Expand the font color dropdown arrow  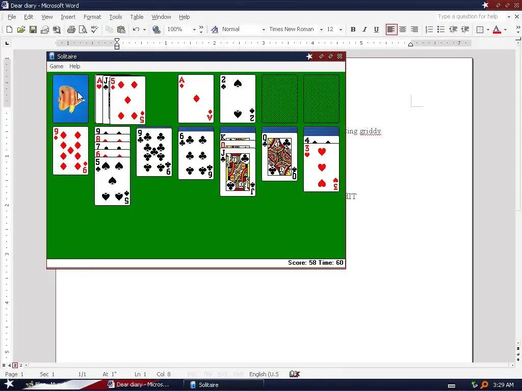(505, 30)
